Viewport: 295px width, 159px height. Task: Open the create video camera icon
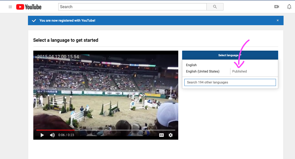277,7
